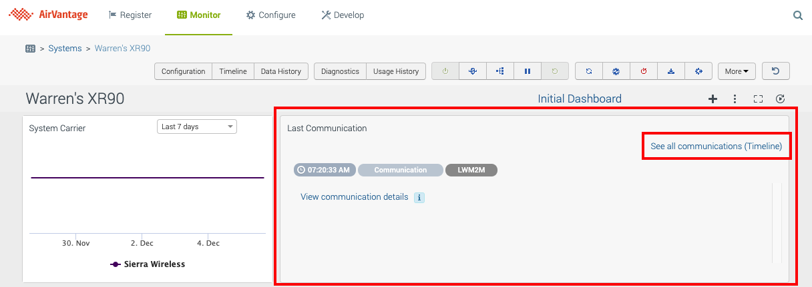Open the Last 7 days dropdown
The width and height of the screenshot is (812, 287).
(x=197, y=127)
